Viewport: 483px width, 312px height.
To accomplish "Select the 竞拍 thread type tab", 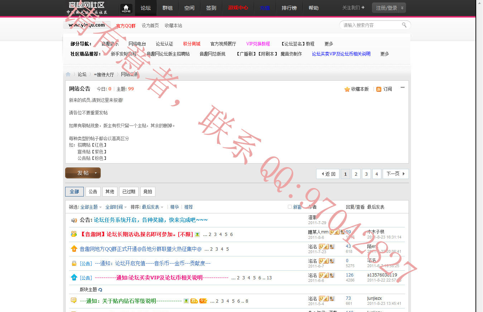I will click(148, 192).
